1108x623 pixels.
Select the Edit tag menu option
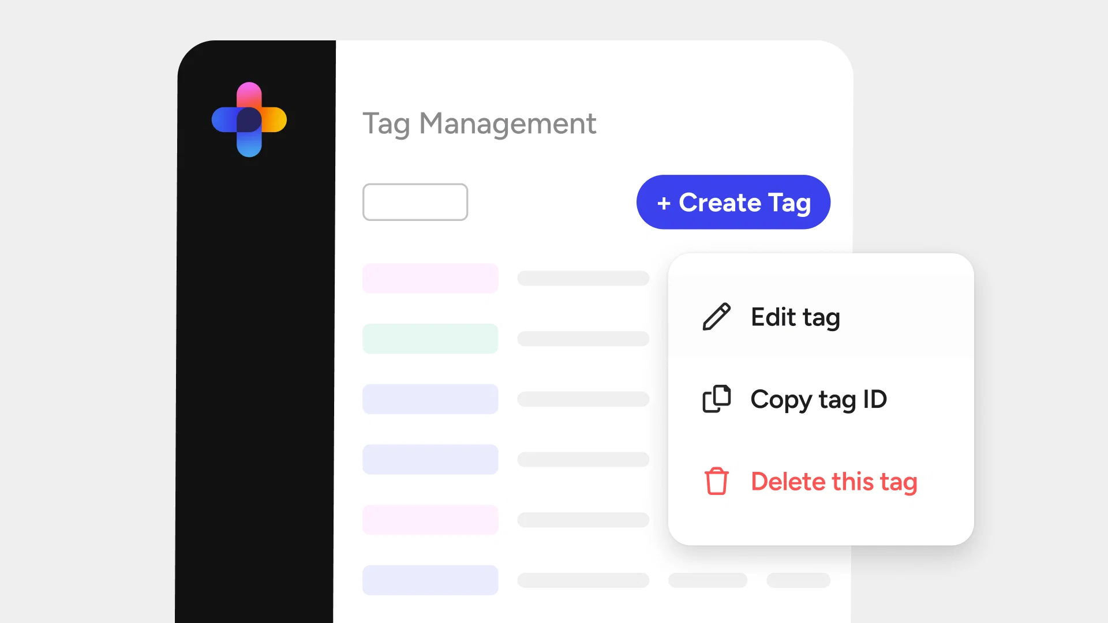tap(795, 317)
